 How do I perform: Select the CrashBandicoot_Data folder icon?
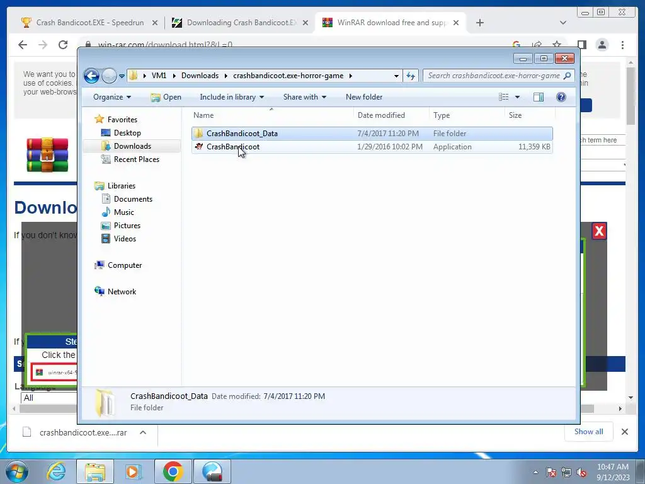[198, 134]
